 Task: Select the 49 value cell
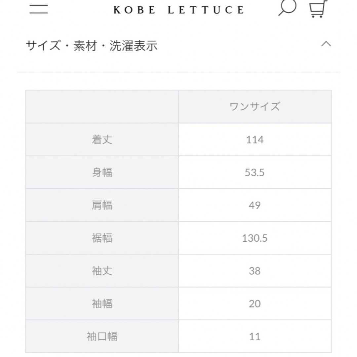click(255, 205)
